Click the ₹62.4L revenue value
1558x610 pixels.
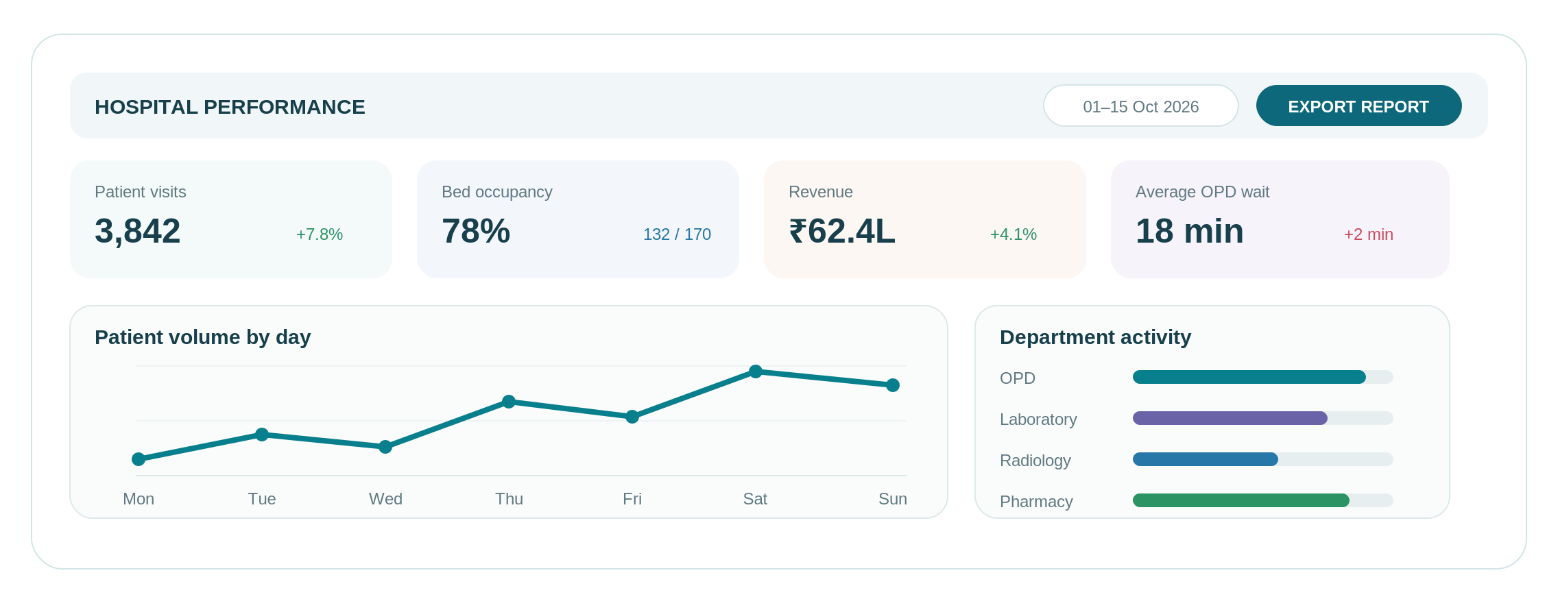coord(842,231)
